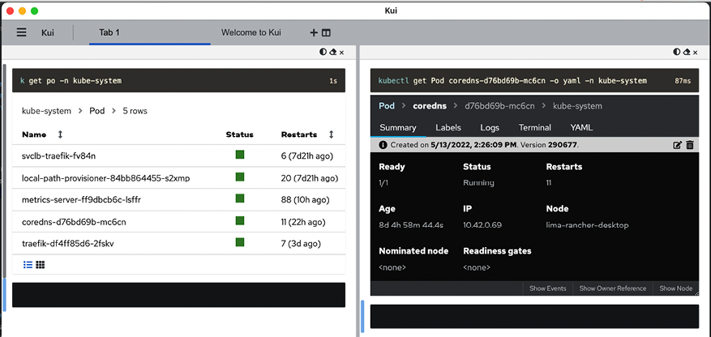This screenshot has width=711, height=337.
Task: Click Show Owner Reference button
Action: tap(613, 288)
